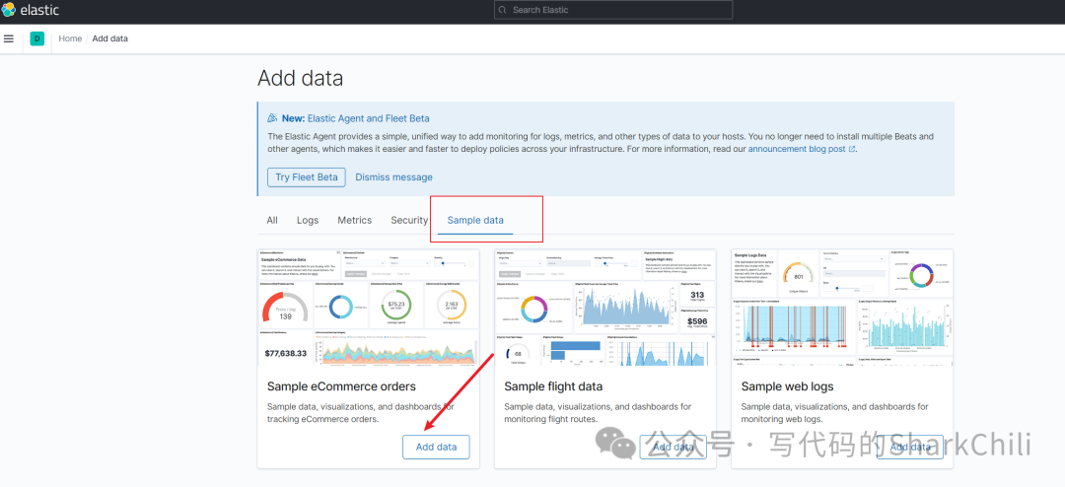Switch to the All tab
The image size is (1065, 487).
tap(272, 220)
